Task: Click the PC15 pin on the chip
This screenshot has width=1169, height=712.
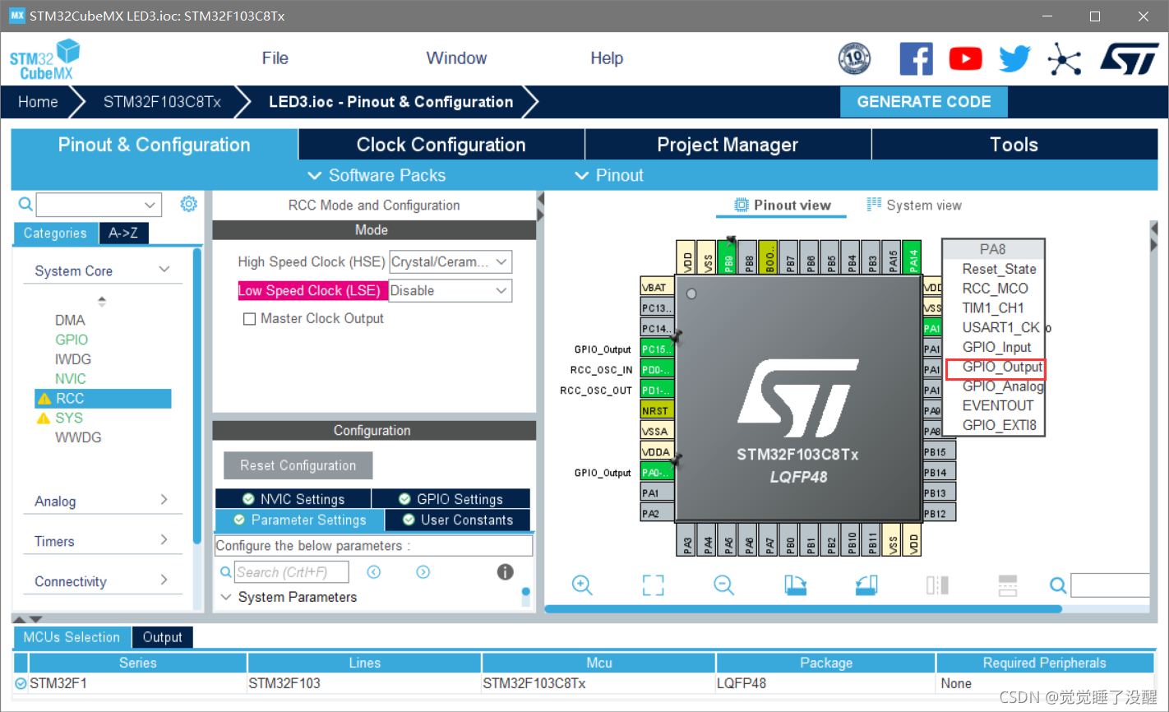Action: [x=657, y=349]
